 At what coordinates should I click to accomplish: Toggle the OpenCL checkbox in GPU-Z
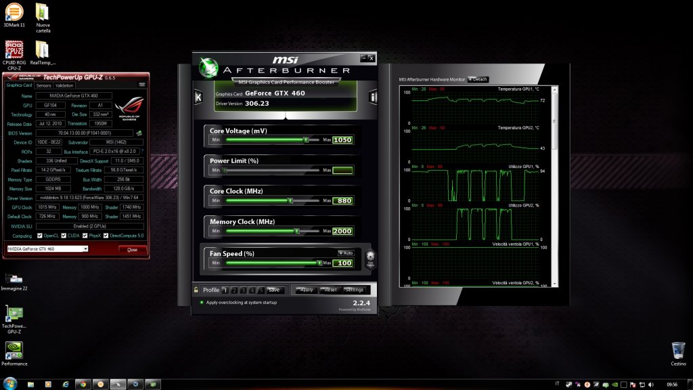point(40,236)
